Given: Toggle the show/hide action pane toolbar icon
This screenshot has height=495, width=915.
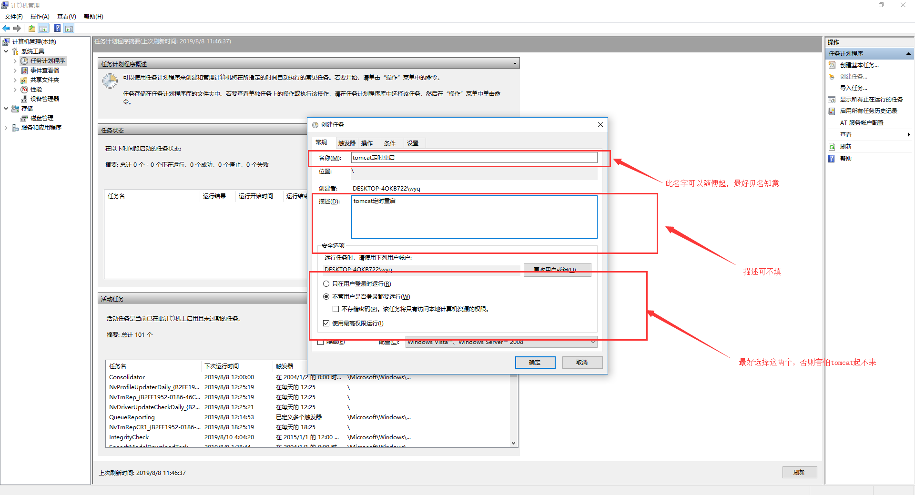Looking at the screenshot, I should point(69,28).
